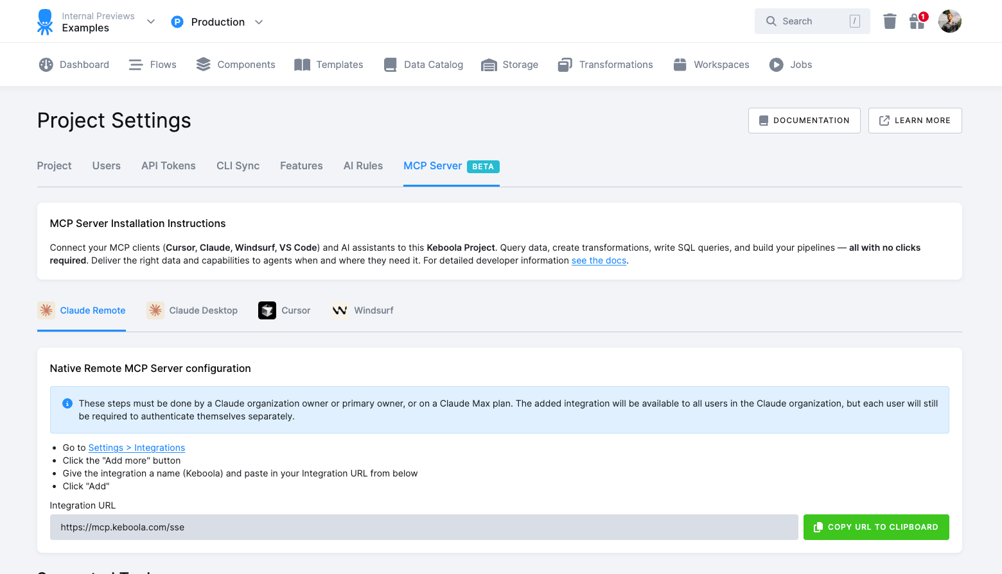Open the Transformations section

[606, 65]
